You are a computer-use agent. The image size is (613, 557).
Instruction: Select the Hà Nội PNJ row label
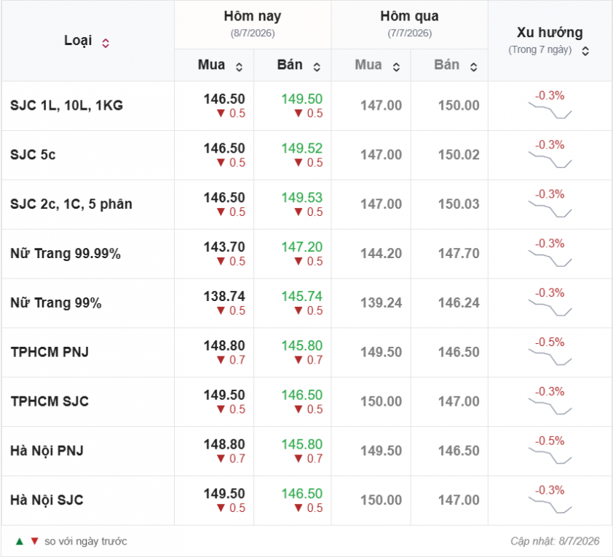click(47, 451)
